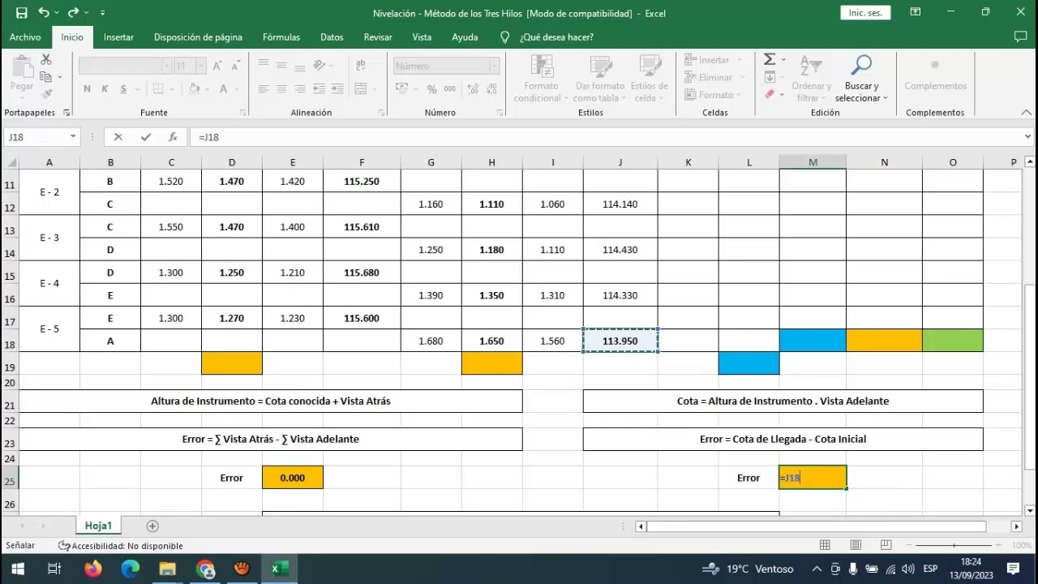
Task: Click the increase decimals icon
Action: [x=471, y=89]
